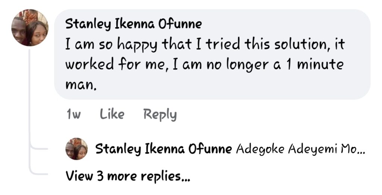Like the comment about the solution
The image size is (382, 195).
click(112, 114)
